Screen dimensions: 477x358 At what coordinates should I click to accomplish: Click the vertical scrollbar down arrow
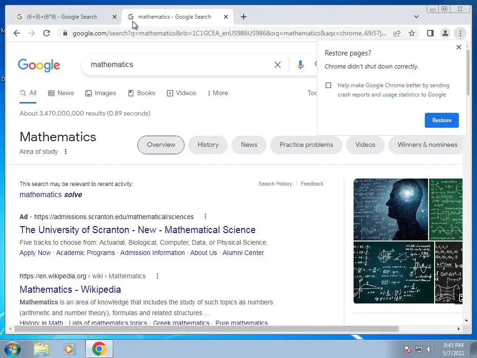tap(466, 321)
